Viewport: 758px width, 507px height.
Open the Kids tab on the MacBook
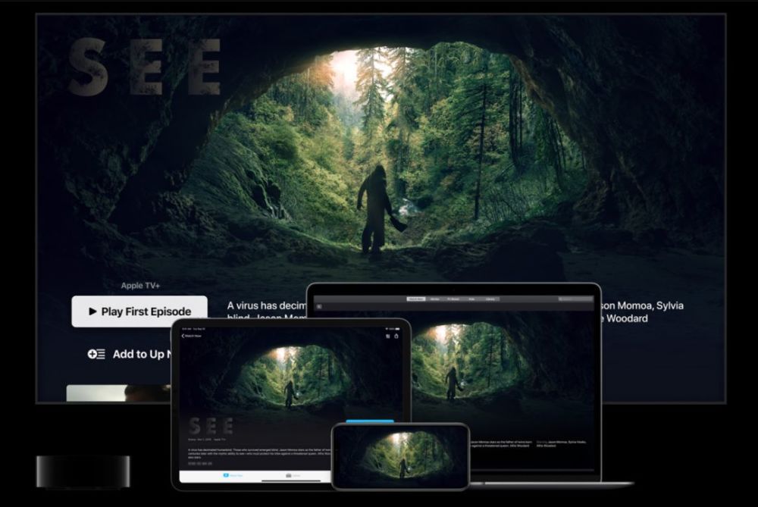tap(471, 299)
